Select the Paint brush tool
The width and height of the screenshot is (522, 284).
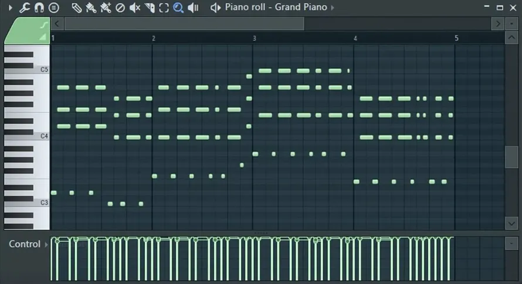(x=91, y=8)
